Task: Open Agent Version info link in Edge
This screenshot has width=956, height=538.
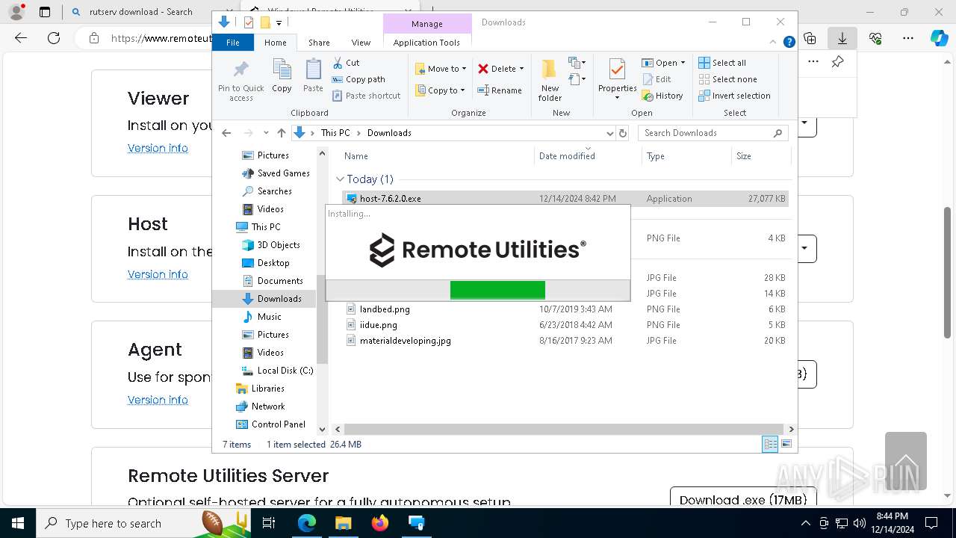Action: [158, 400]
